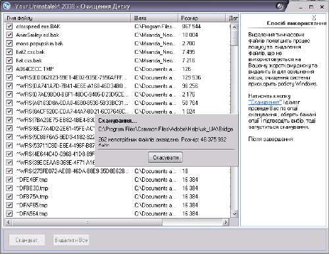The height and width of the screenshot is (254, 329).
Task: Click the horizontal scrollbar thumb
Action: pos(88,222)
